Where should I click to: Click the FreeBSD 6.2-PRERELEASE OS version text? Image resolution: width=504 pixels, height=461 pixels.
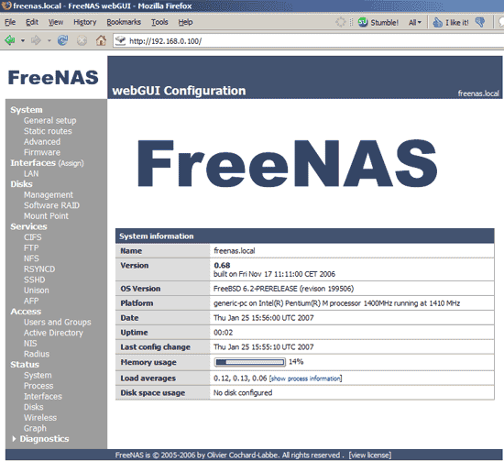(283, 289)
